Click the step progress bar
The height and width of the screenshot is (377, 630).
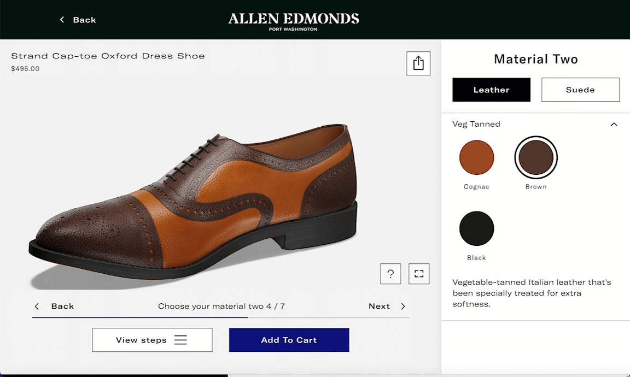pos(220,317)
